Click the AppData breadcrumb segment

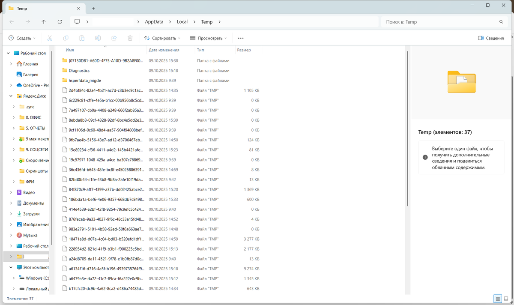coord(154,22)
